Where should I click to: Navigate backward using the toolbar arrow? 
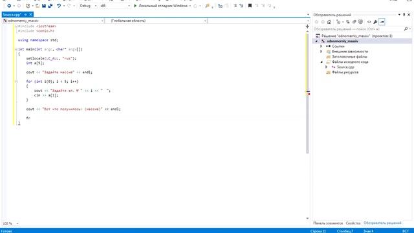tap(9, 6)
